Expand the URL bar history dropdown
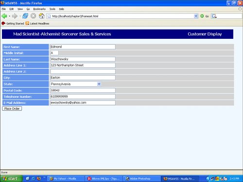This screenshot has height=182, width=243. click(196, 16)
